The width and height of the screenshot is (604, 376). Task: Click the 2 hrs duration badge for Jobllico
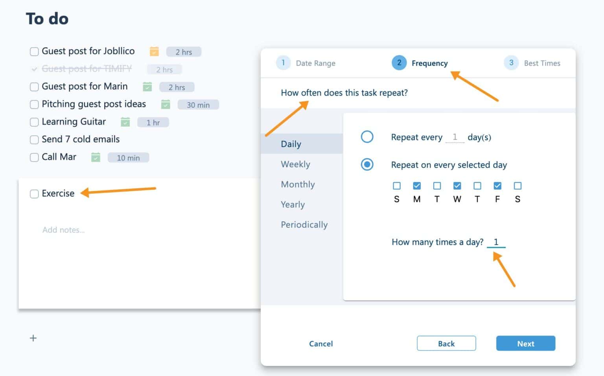coord(184,52)
